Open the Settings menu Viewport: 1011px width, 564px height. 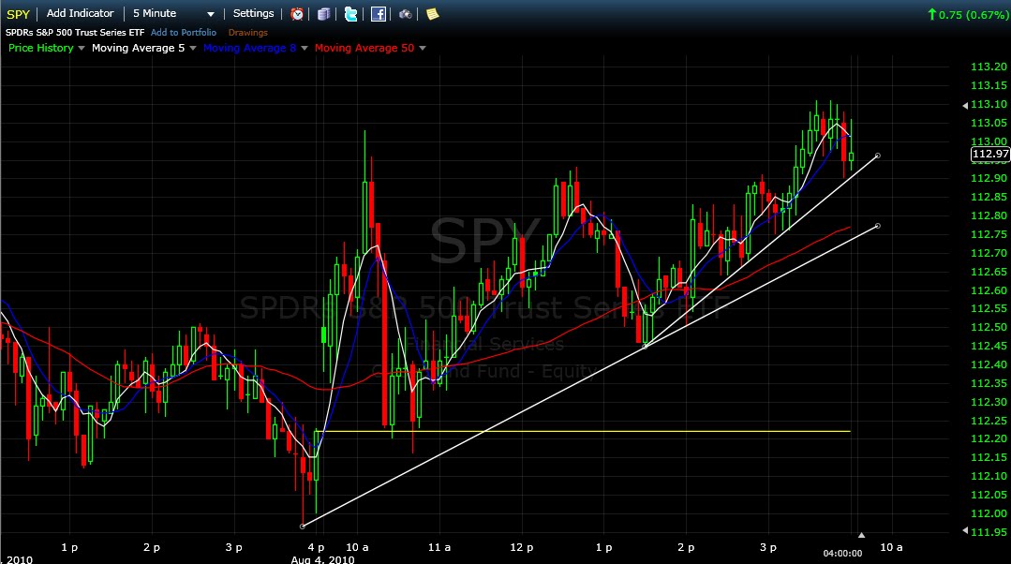tap(253, 13)
